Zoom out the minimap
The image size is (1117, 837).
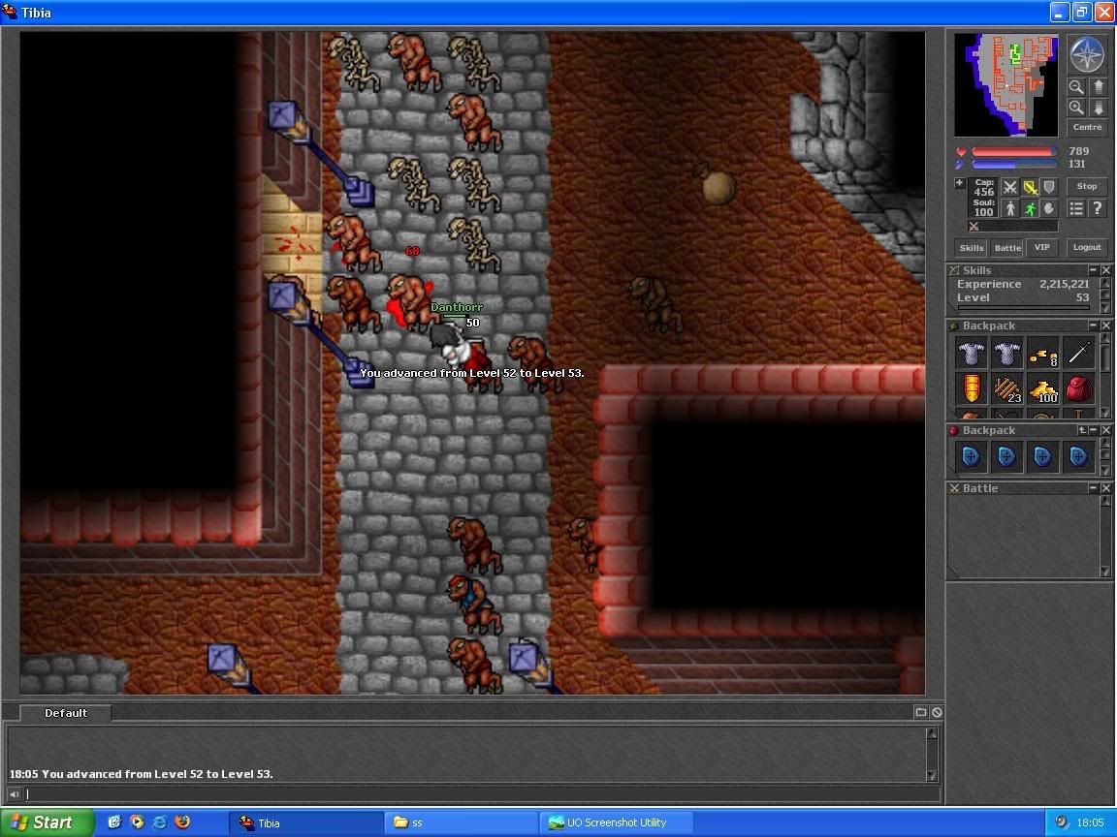tap(1076, 87)
